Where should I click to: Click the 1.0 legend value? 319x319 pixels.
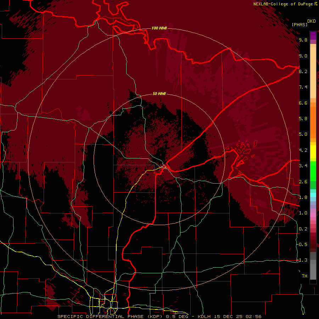[x=303, y=213]
